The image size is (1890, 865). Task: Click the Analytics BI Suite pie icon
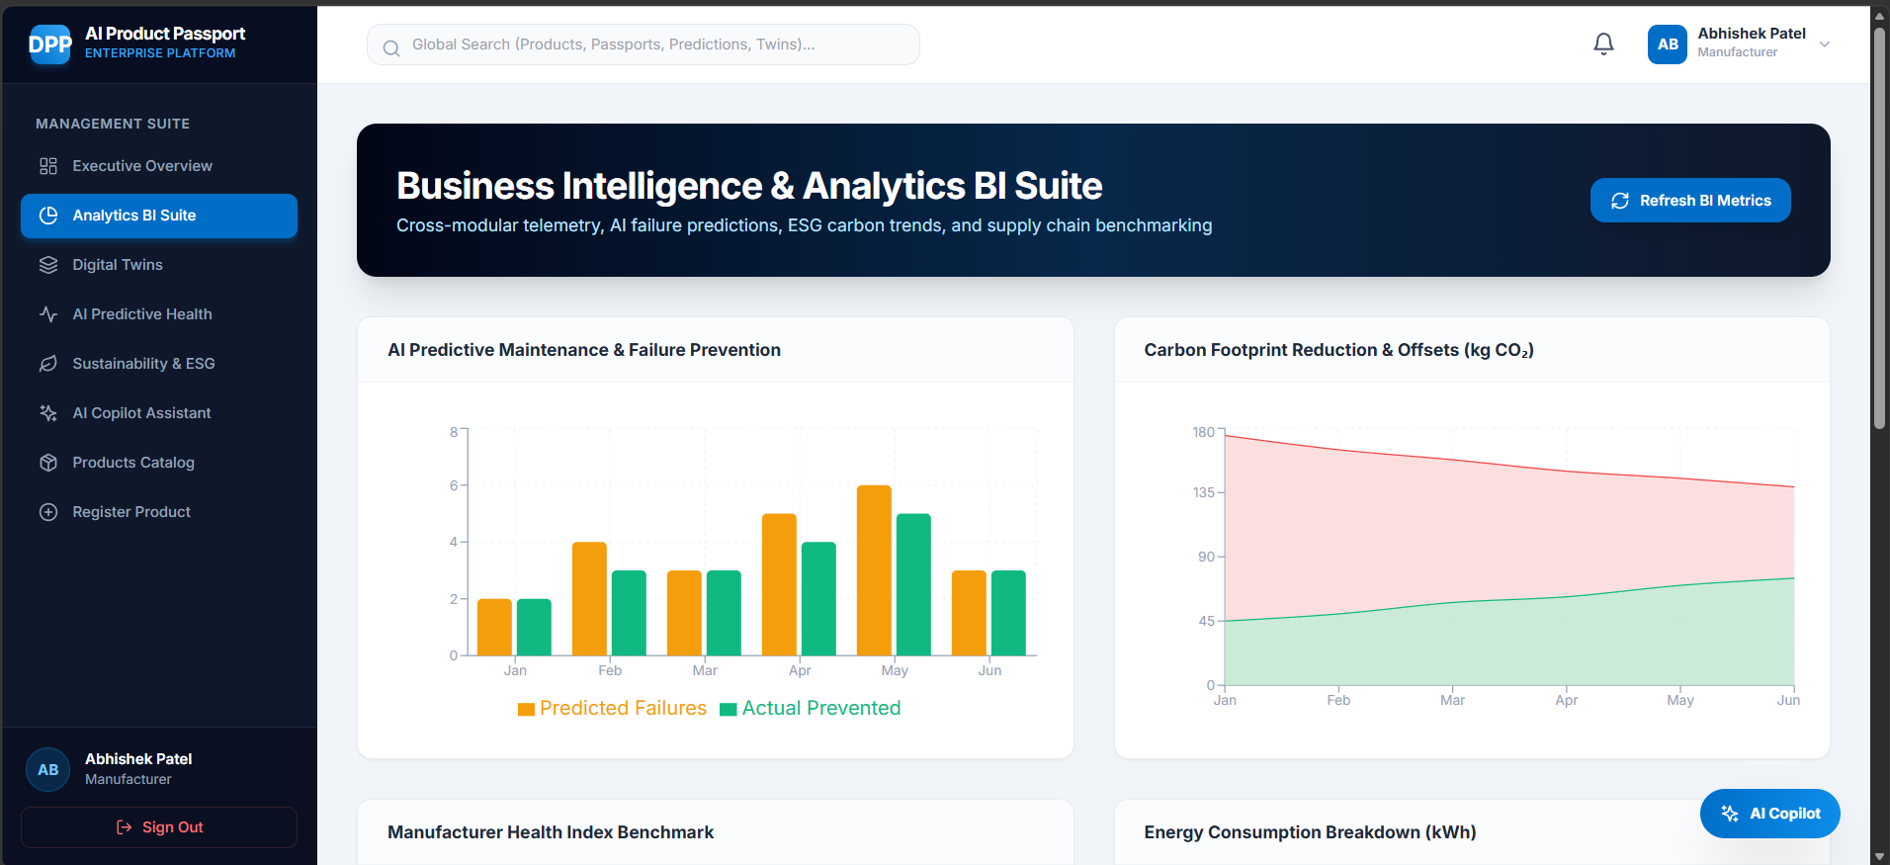pos(48,216)
